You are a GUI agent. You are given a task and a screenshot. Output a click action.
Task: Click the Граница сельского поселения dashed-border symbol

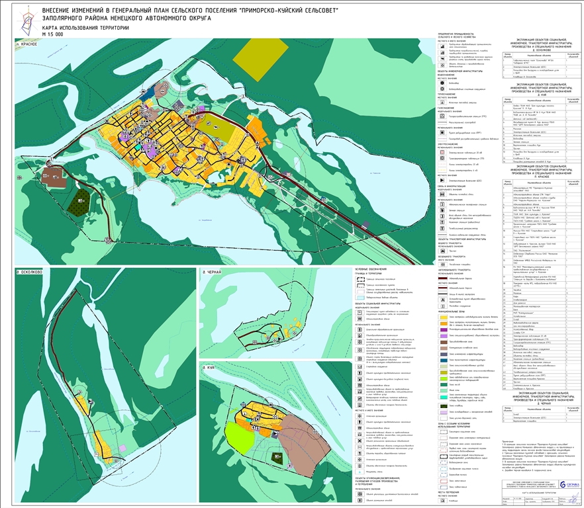click(360, 278)
